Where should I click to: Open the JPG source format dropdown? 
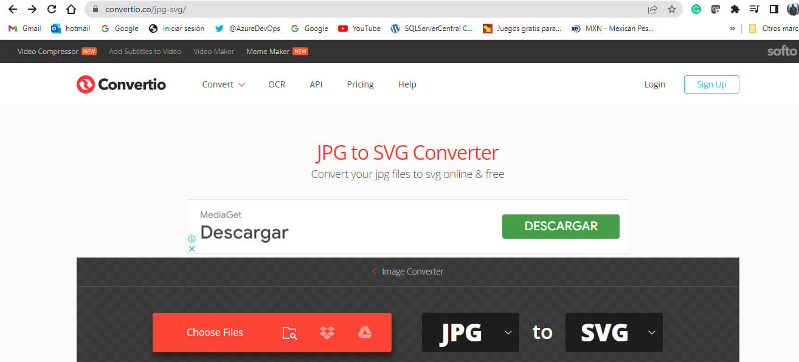pos(471,332)
